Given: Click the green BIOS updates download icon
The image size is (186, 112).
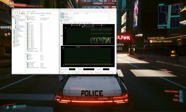Looking at the screenshot, I should (x=32, y=13).
